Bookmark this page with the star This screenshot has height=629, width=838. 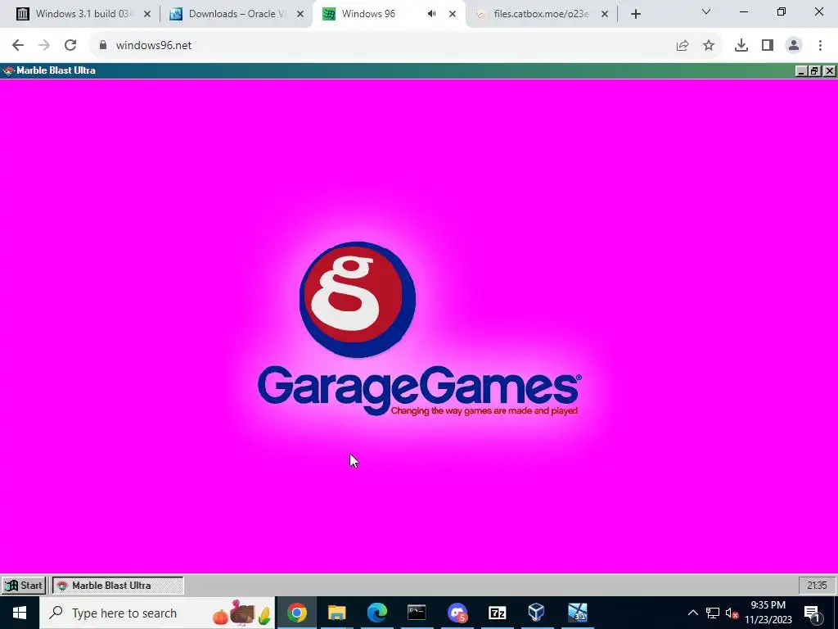(x=709, y=46)
